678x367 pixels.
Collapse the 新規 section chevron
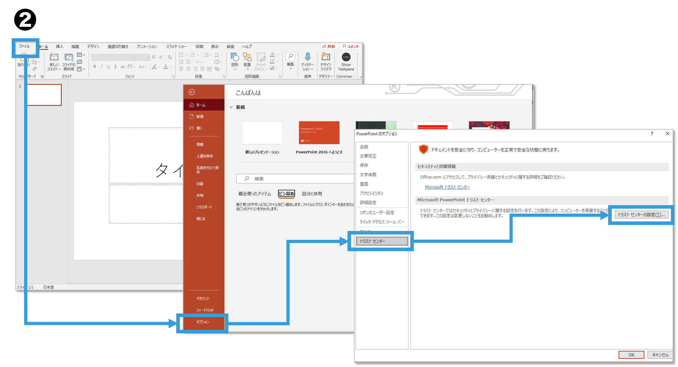232,107
